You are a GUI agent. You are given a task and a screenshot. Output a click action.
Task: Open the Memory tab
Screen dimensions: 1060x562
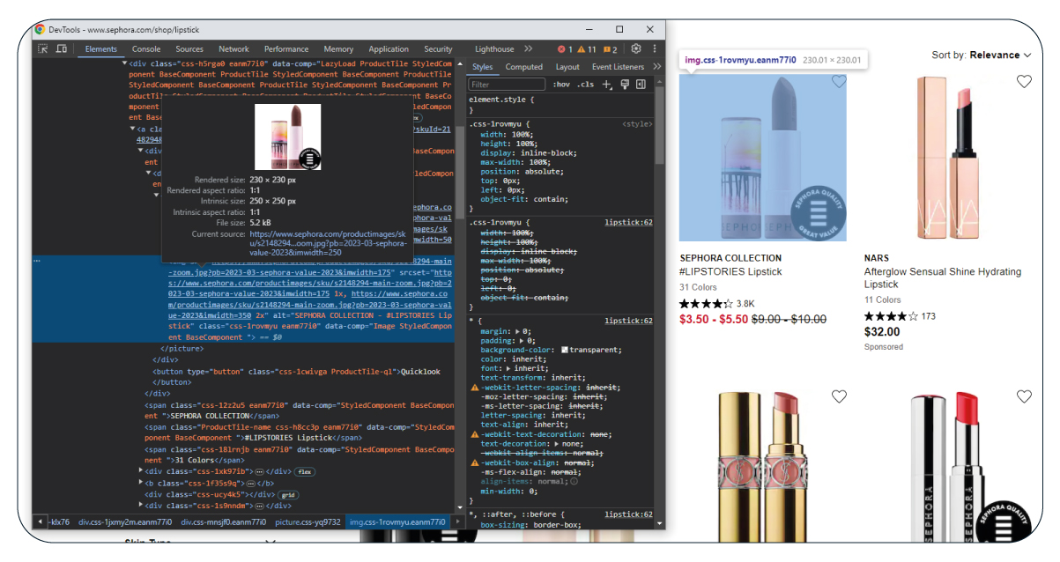(338, 49)
